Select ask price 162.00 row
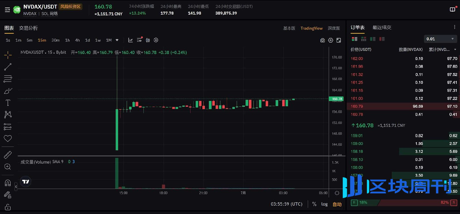460x214 pixels. pos(403,58)
